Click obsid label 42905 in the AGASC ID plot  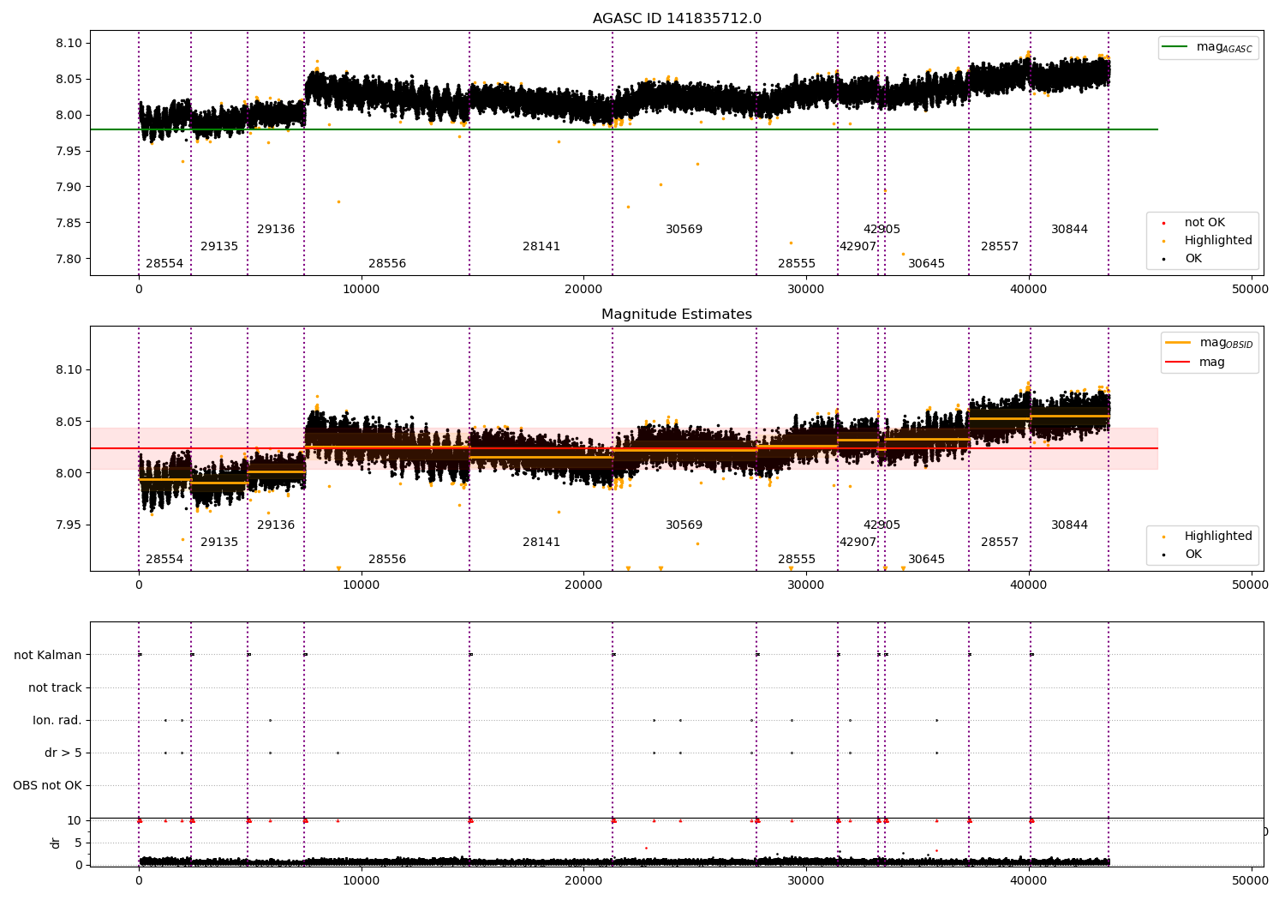tap(882, 229)
